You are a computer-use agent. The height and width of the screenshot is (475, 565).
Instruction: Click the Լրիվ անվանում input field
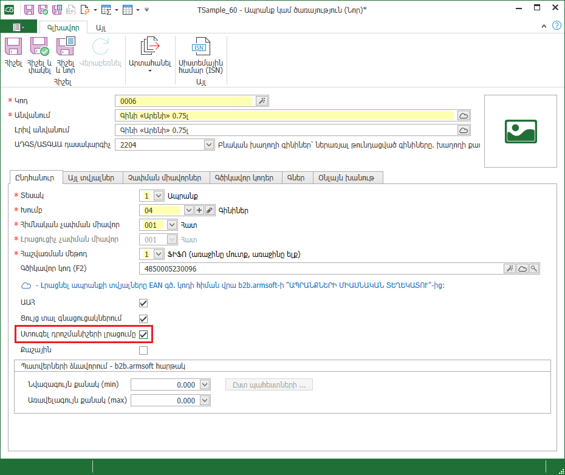pyautogui.click(x=286, y=130)
